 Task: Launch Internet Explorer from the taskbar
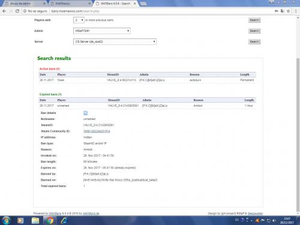(x=64, y=220)
